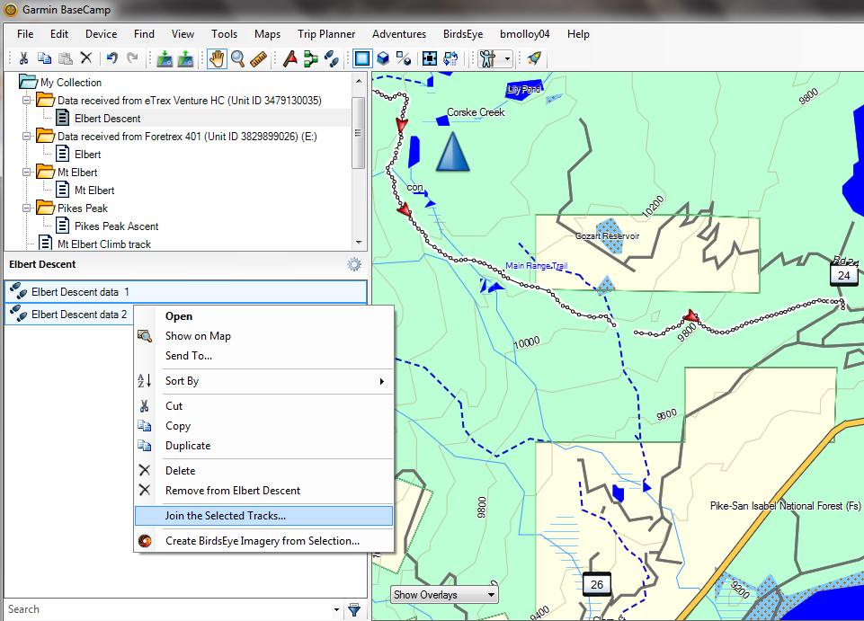
Task: Open the Adventures menu
Action: pyautogui.click(x=399, y=34)
